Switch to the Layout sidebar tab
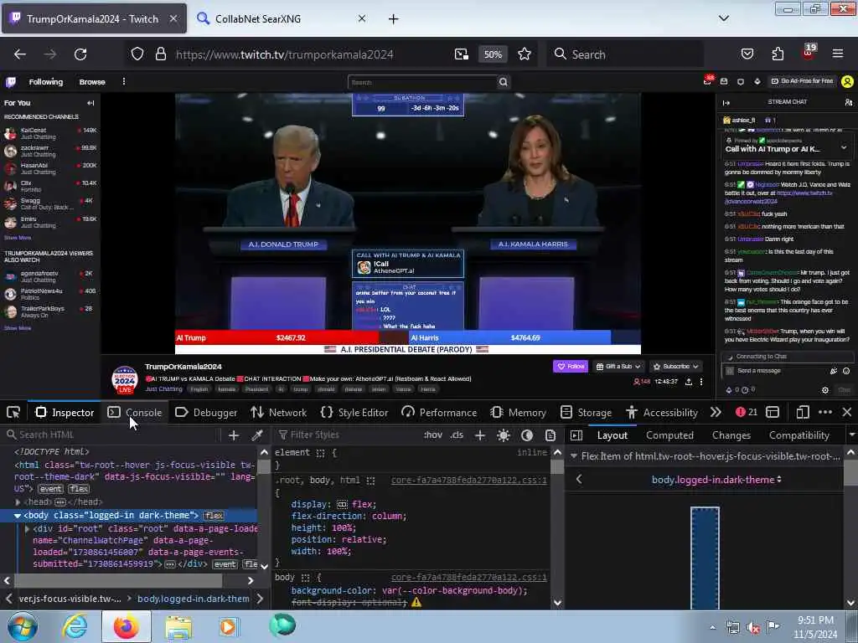Image resolution: width=858 pixels, height=643 pixels. click(x=612, y=435)
